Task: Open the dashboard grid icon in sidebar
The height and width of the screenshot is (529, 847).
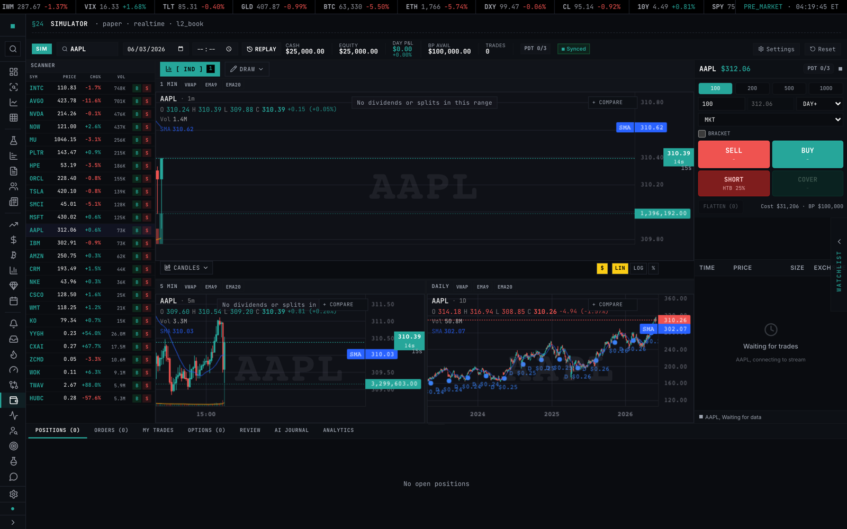Action: [13, 72]
